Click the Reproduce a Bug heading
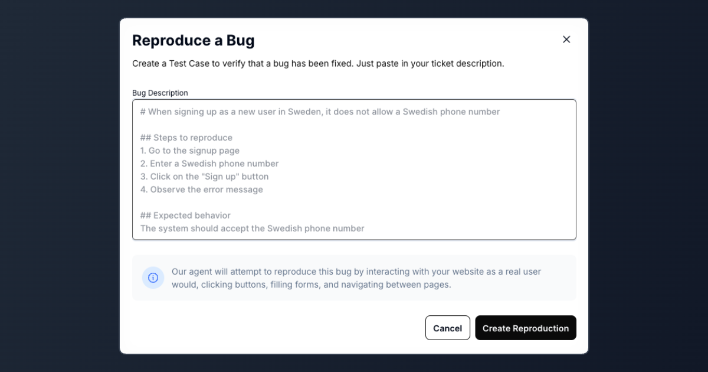This screenshot has width=708, height=372. tap(193, 41)
